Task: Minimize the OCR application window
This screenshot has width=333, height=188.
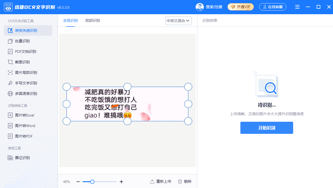Action: [x=308, y=7]
